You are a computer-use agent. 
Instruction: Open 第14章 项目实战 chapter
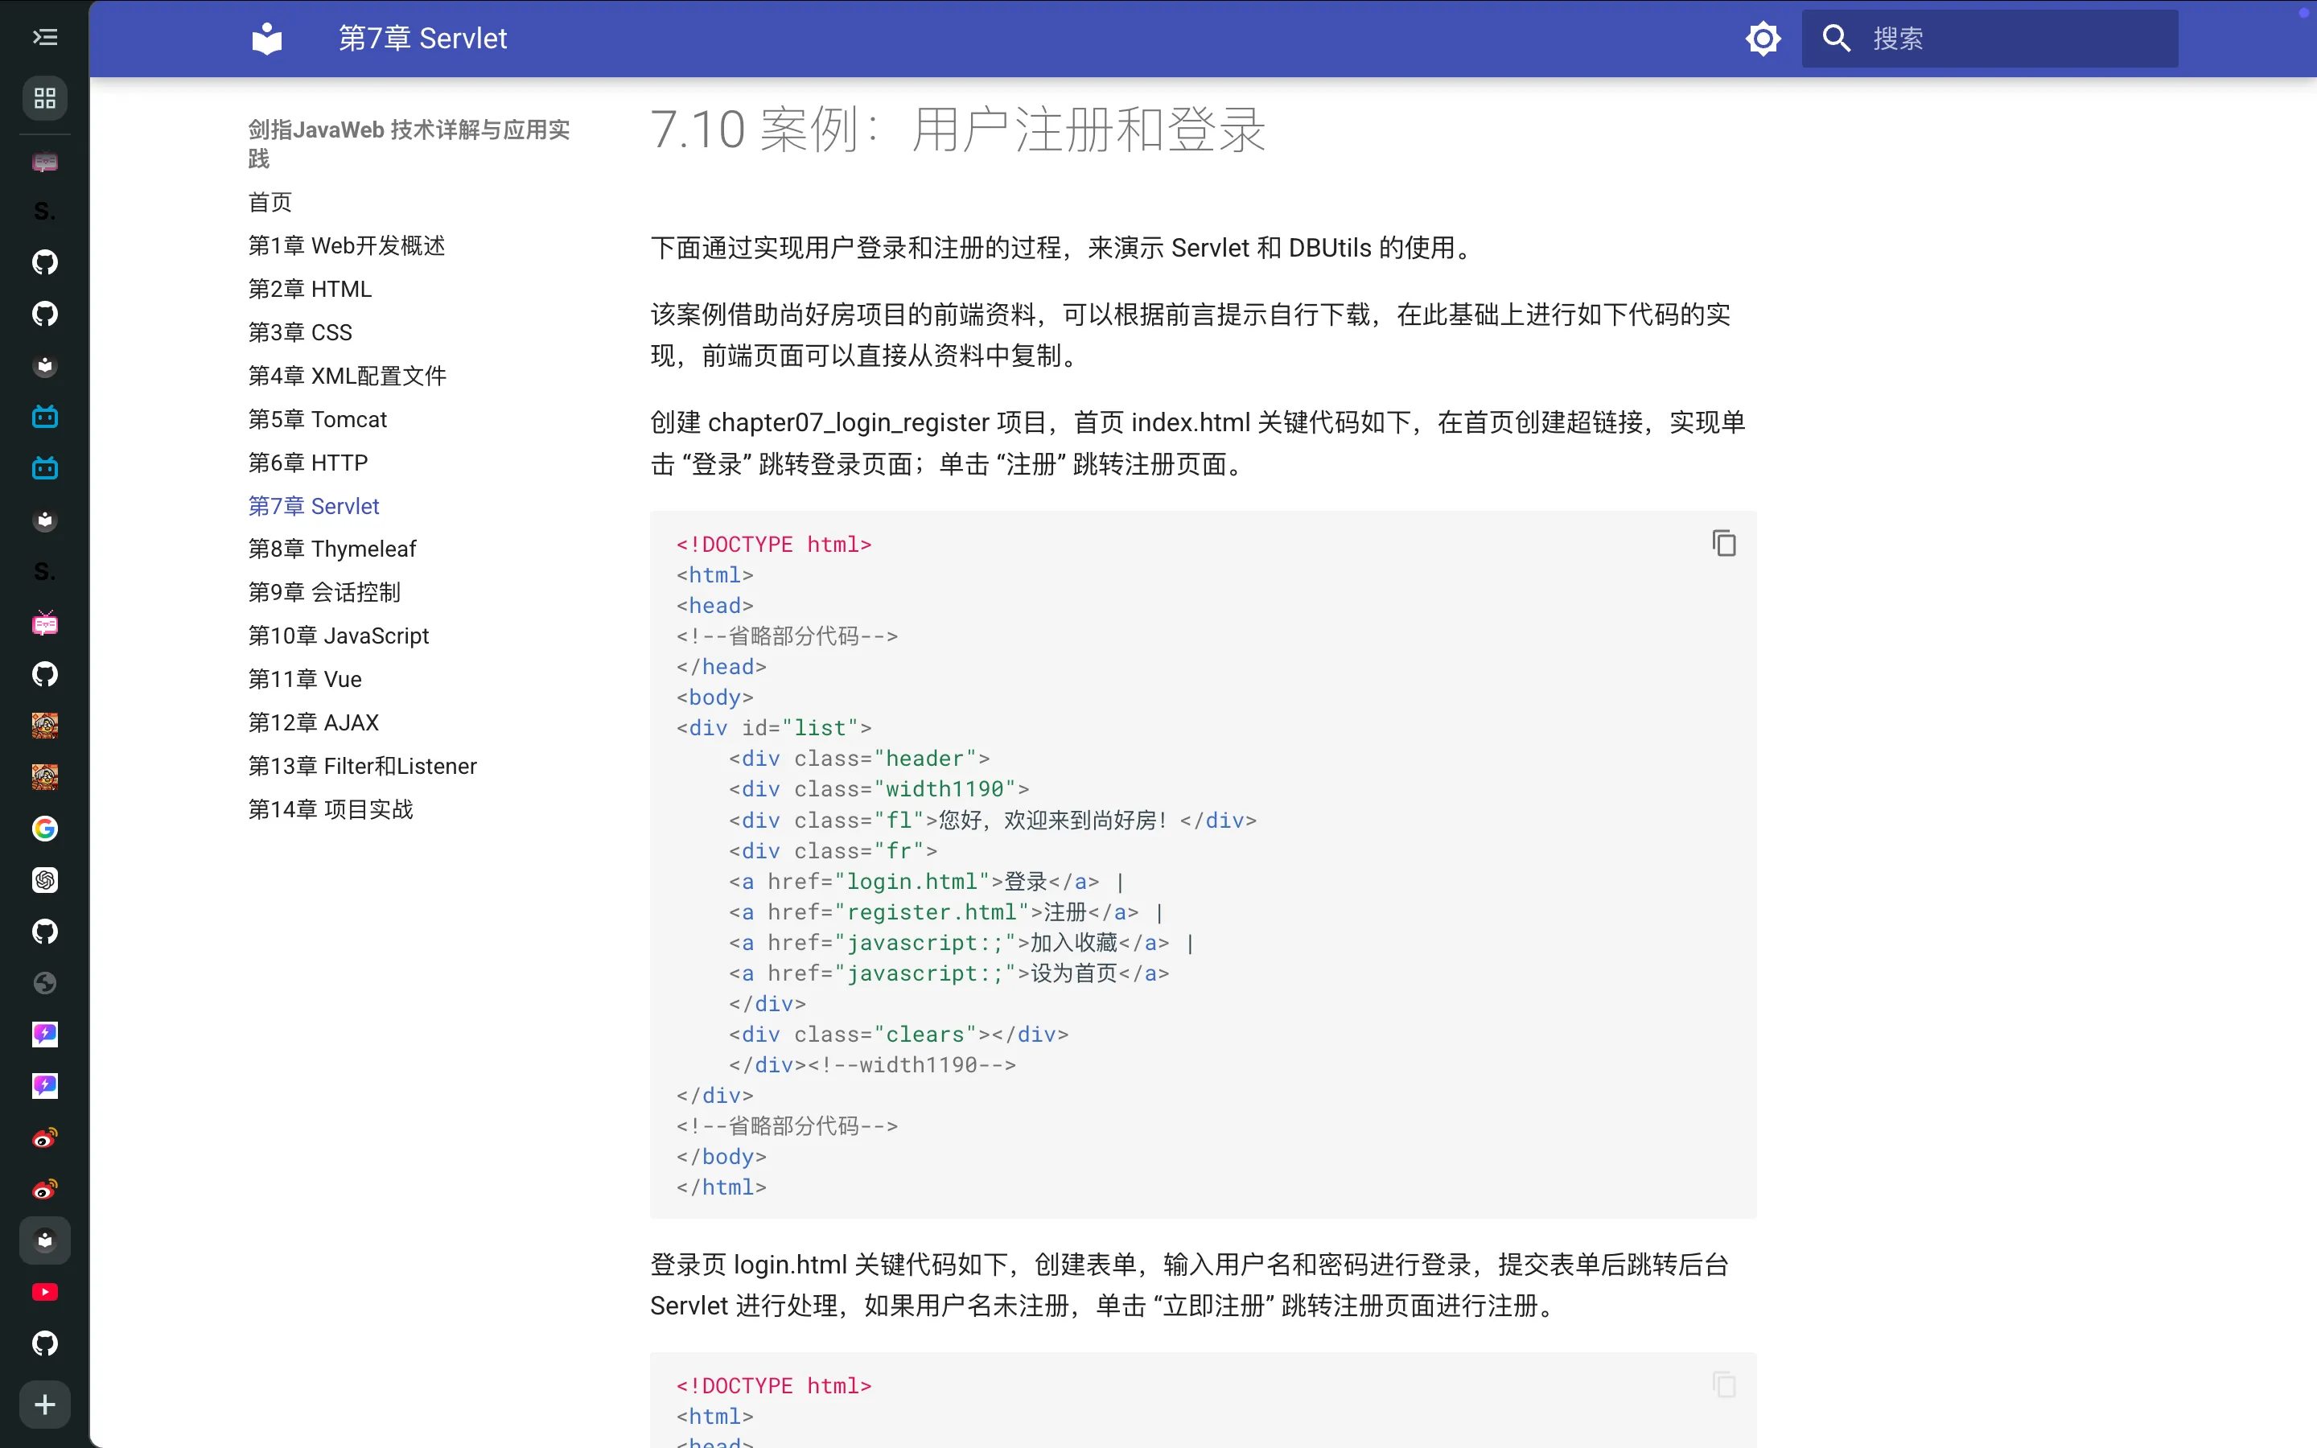click(x=331, y=809)
